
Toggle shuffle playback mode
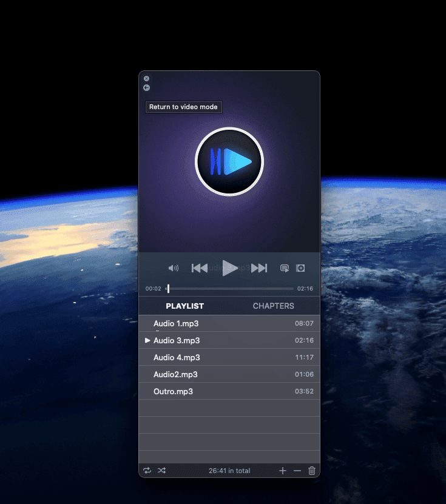pyautogui.click(x=162, y=471)
